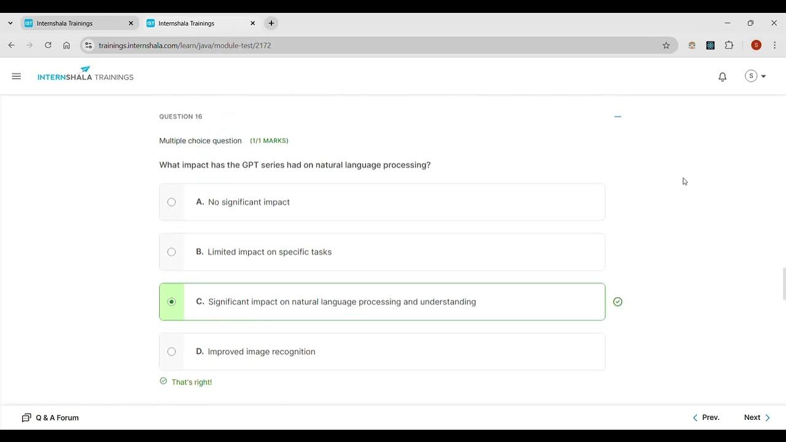This screenshot has width=786, height=442.
Task: Open the browser extensions puzzle icon
Action: coord(729,45)
